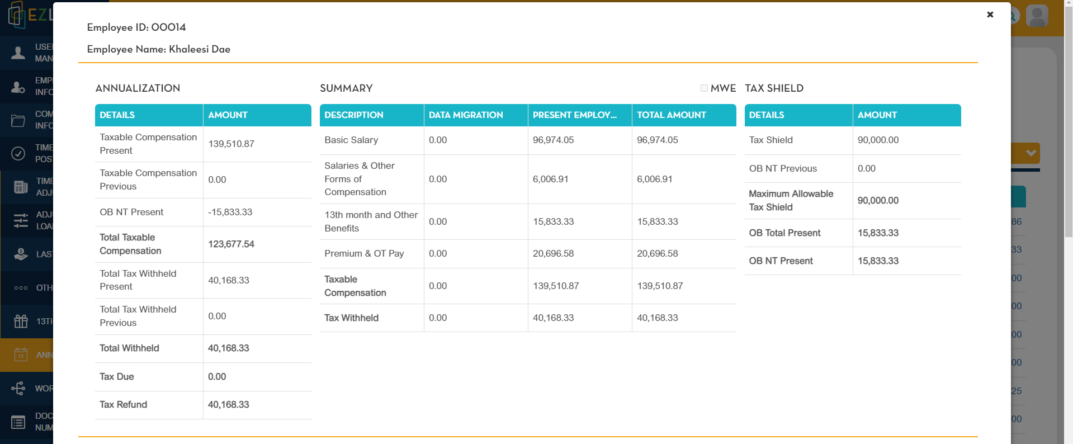Image resolution: width=1073 pixels, height=444 pixels.
Task: Open Last Pay hand icon
Action: point(21,254)
